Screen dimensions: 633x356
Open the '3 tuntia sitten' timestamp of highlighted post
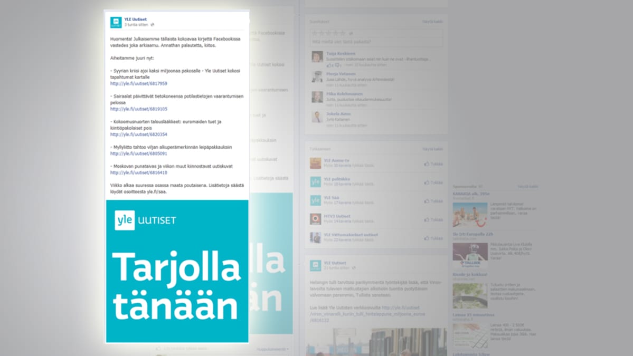pos(136,25)
